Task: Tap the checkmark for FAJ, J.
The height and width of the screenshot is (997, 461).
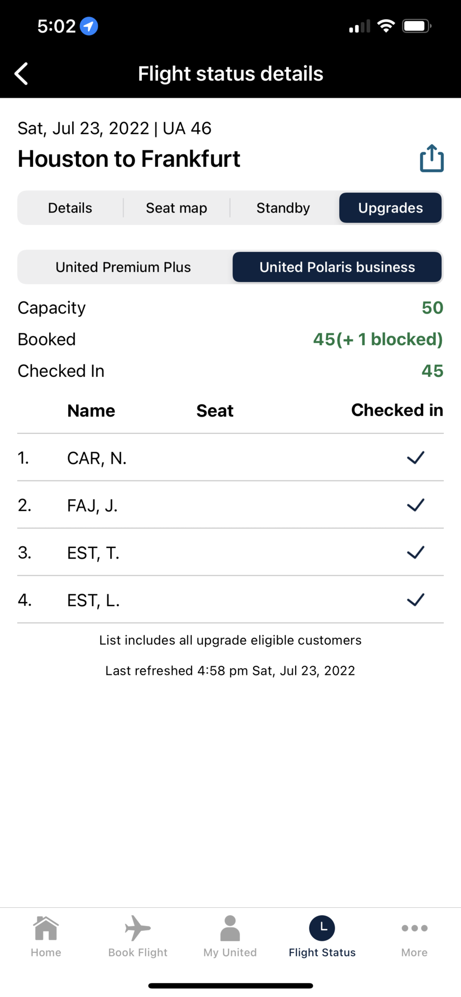Action: pyautogui.click(x=415, y=505)
